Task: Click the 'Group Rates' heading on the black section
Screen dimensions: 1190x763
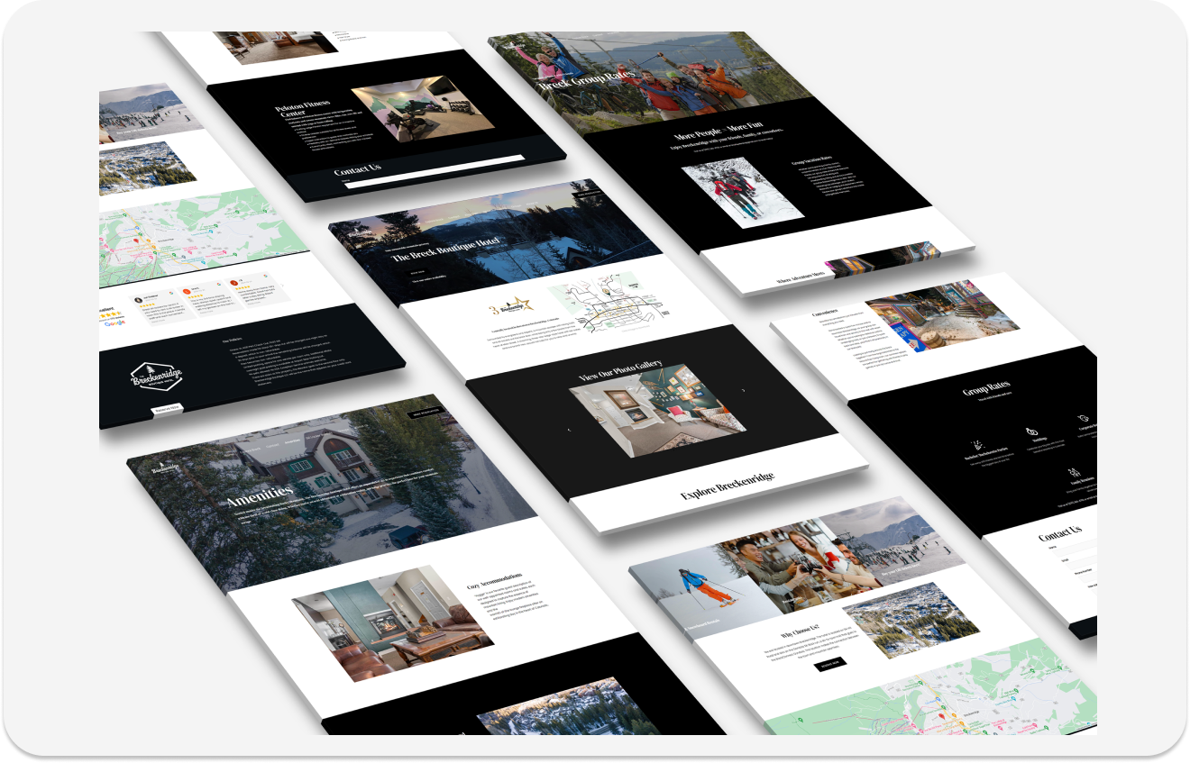Action: (x=986, y=389)
